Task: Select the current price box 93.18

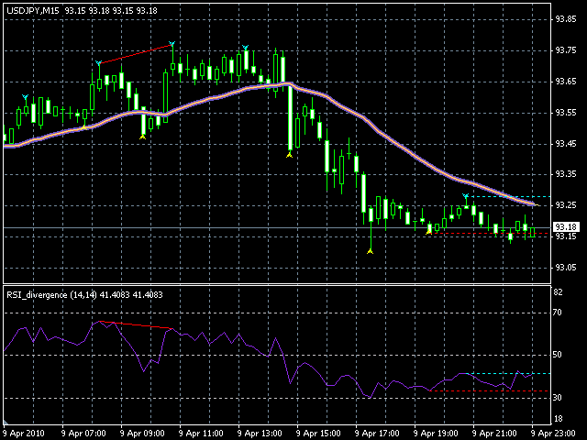Action: click(566, 226)
